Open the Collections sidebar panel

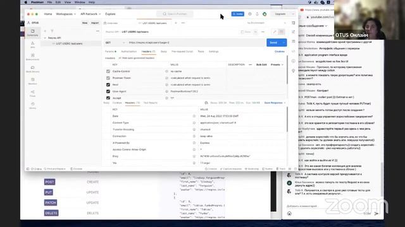32,33
